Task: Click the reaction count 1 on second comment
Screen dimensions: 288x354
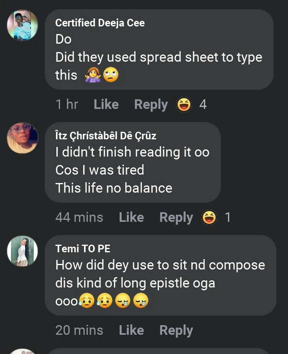Action: coord(228,217)
